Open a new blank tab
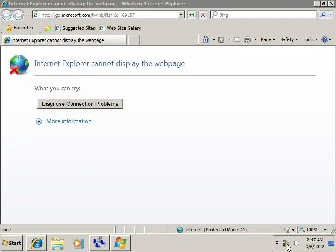This screenshot has width=336, height=252. 134,40
